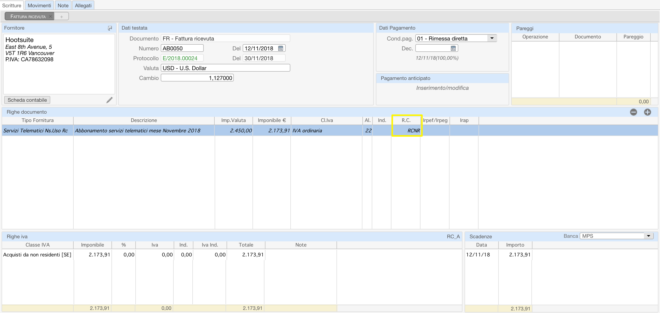The image size is (660, 313).
Task: Open supplier link icon in Fornitore header
Action: pyautogui.click(x=110, y=28)
